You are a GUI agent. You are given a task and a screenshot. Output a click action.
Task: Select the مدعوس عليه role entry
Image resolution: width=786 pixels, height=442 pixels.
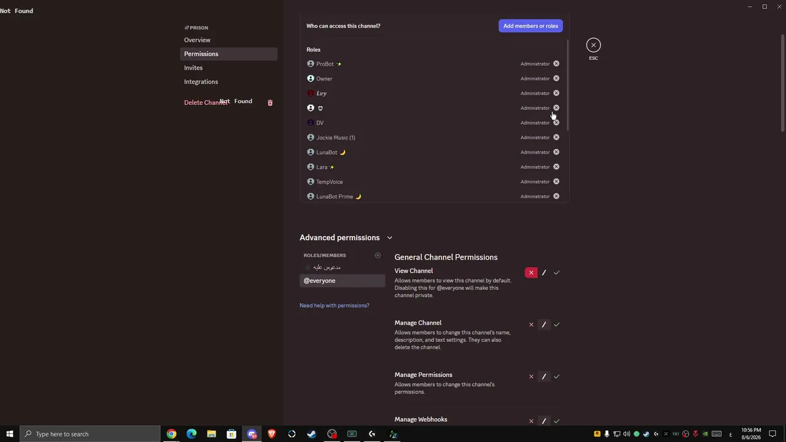[342, 267]
